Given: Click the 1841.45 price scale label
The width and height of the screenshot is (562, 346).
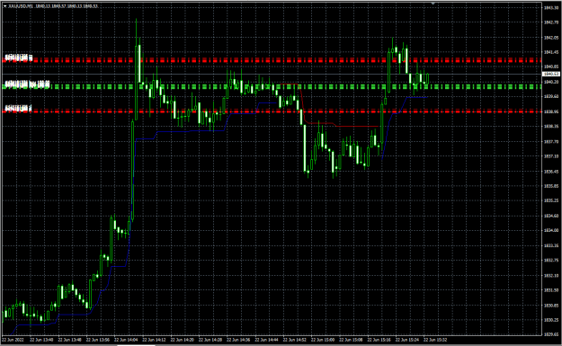Looking at the screenshot, I should pos(551,52).
